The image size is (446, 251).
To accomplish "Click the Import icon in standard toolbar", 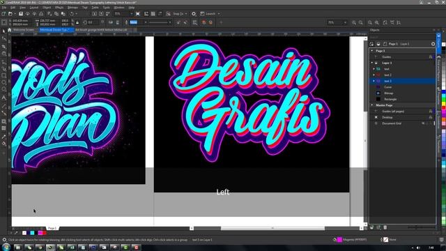I will (95, 14).
